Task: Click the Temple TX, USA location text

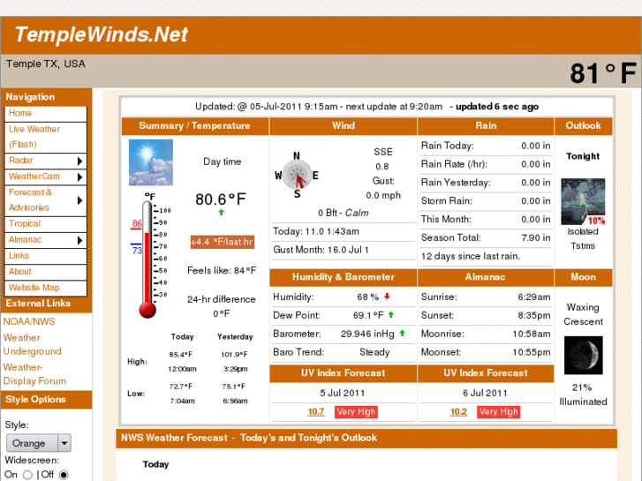Action: pyautogui.click(x=45, y=64)
